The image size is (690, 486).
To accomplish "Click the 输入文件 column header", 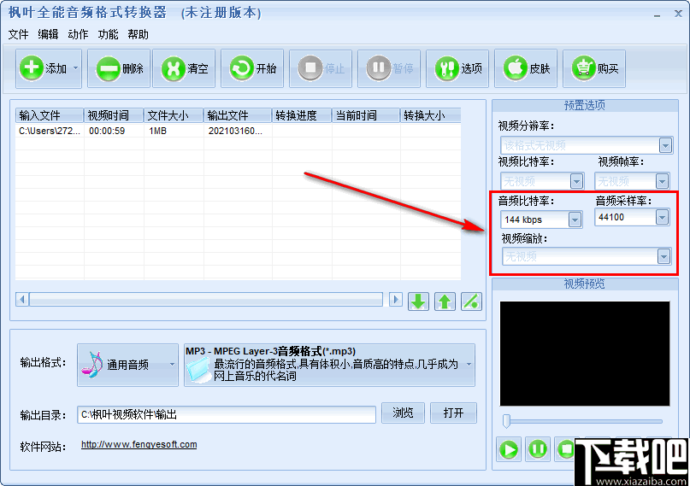I will (50, 115).
